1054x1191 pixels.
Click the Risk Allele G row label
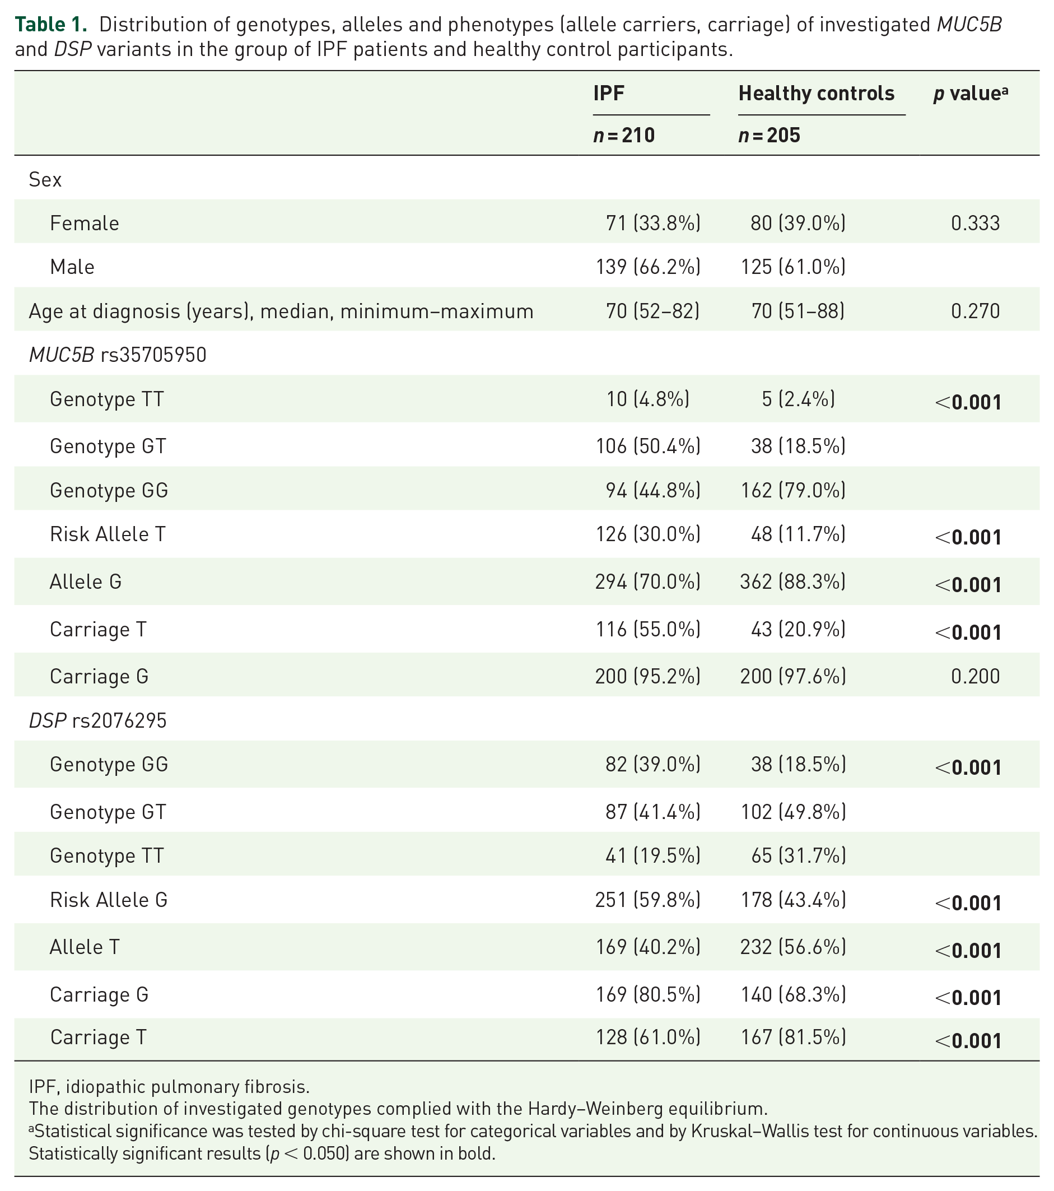109,900
